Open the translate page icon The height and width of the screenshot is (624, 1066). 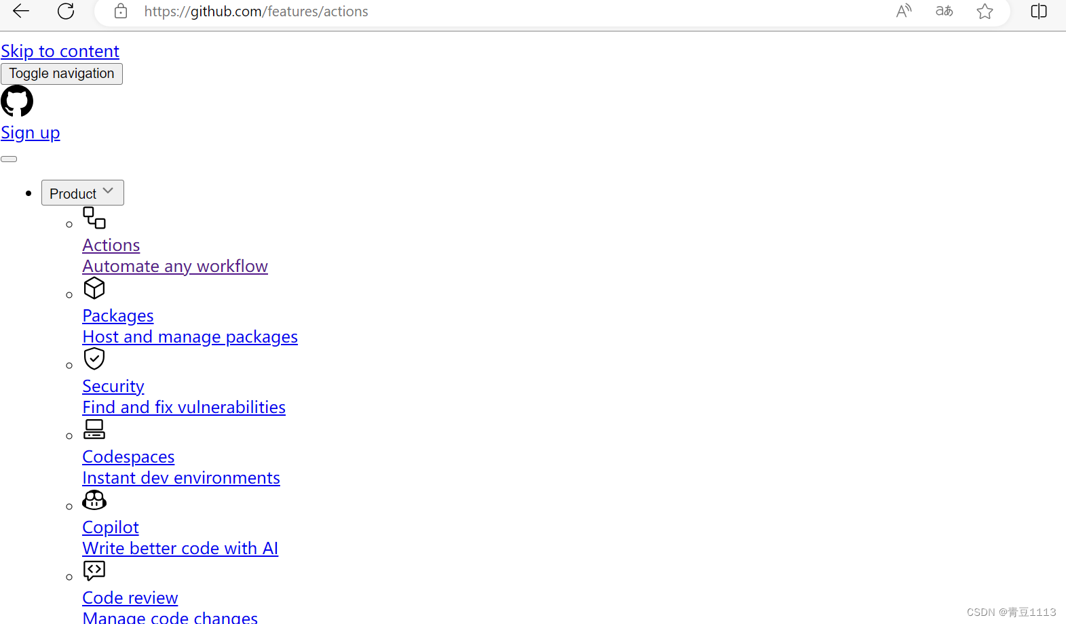tap(944, 11)
